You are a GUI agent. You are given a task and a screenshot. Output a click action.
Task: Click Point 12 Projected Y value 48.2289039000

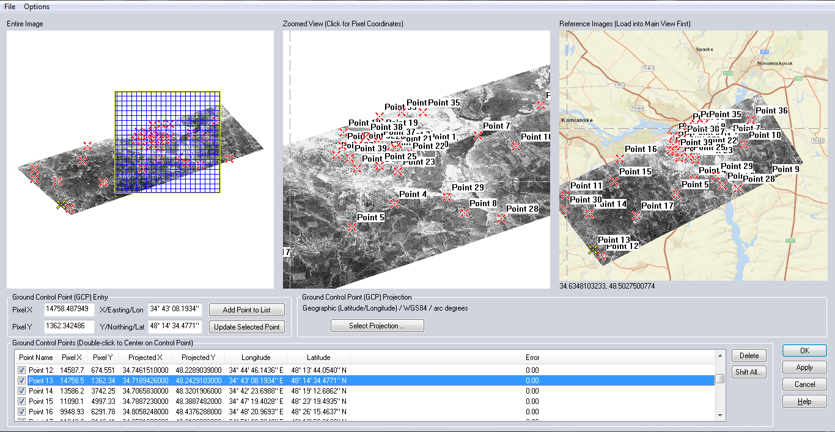pos(199,370)
